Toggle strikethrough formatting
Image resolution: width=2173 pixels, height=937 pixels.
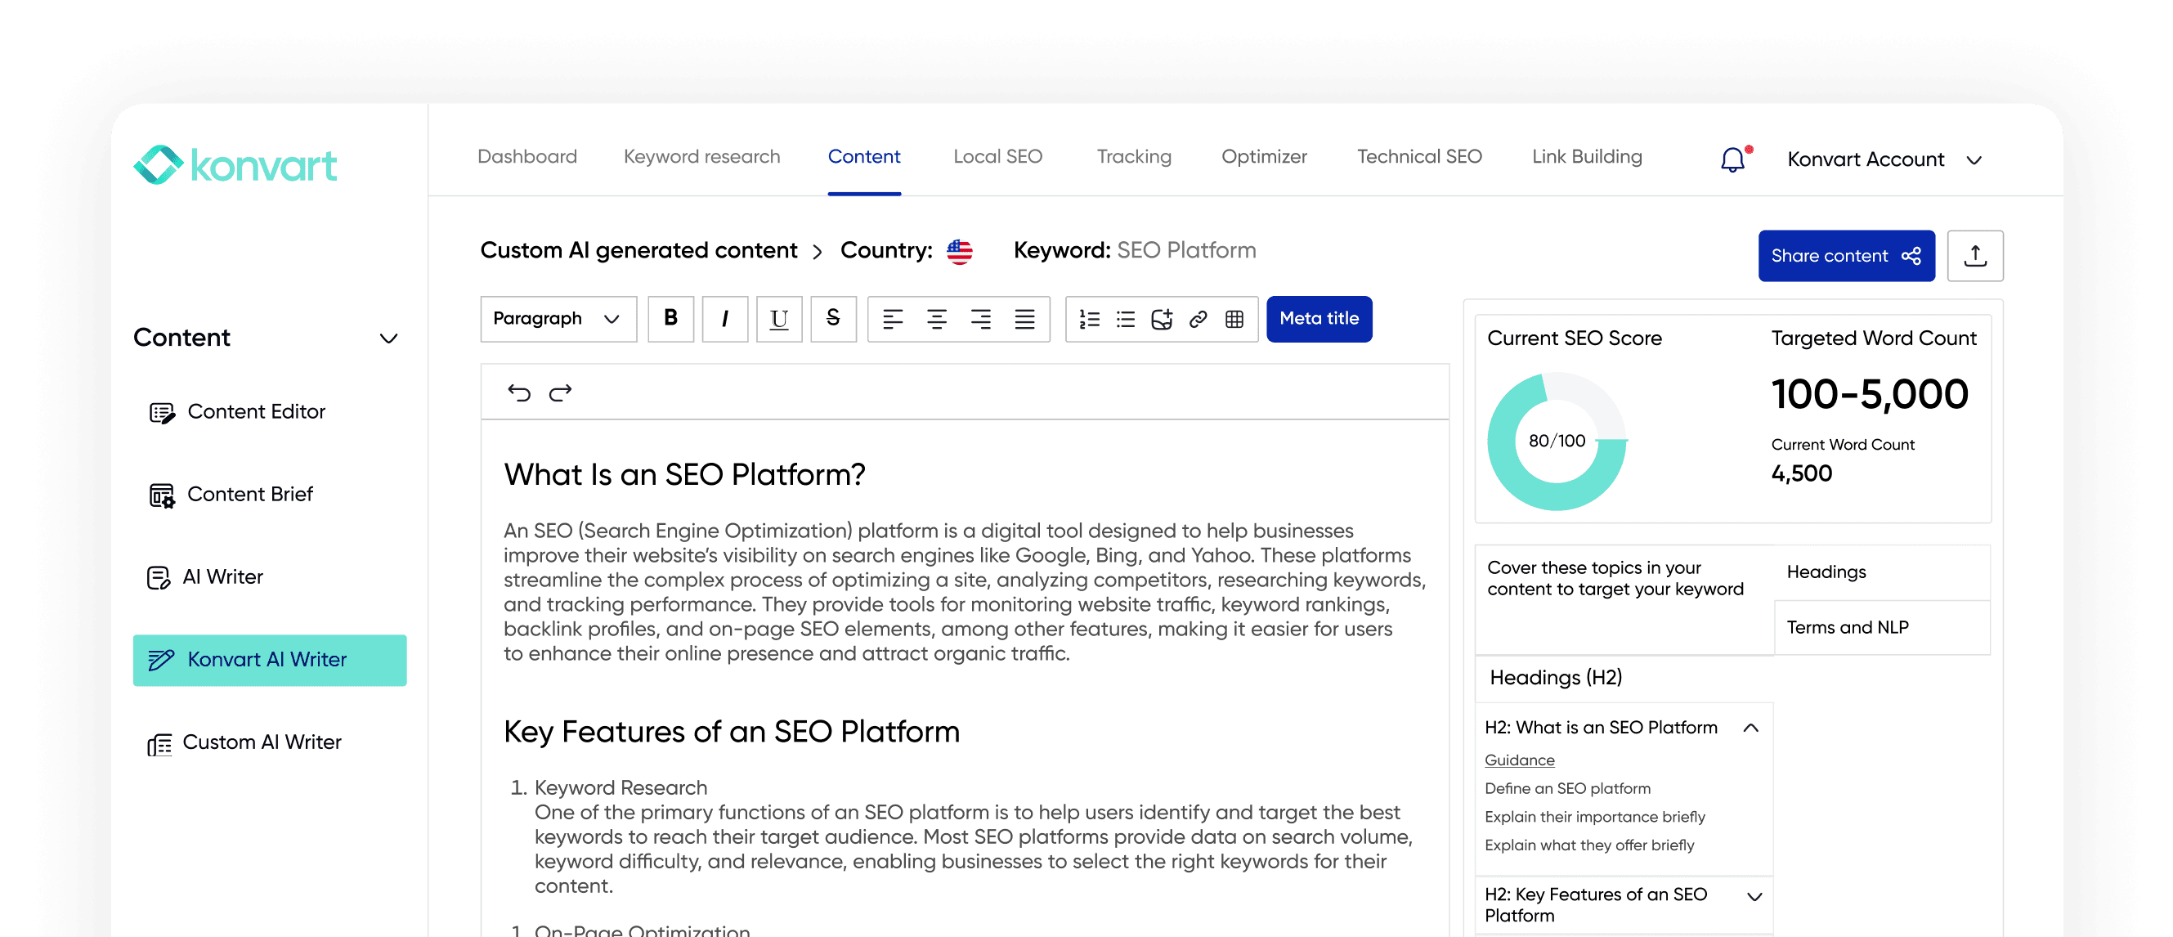pos(832,319)
